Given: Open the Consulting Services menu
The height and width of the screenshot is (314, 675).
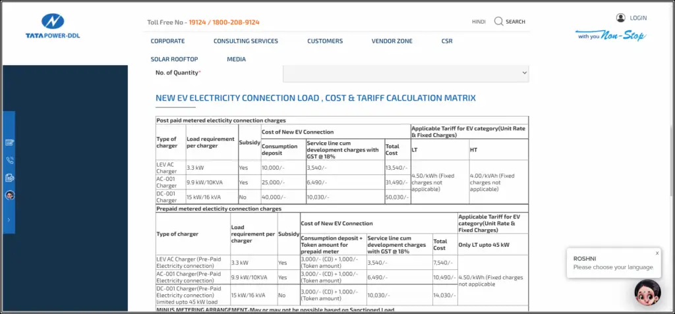Looking at the screenshot, I should (x=246, y=41).
